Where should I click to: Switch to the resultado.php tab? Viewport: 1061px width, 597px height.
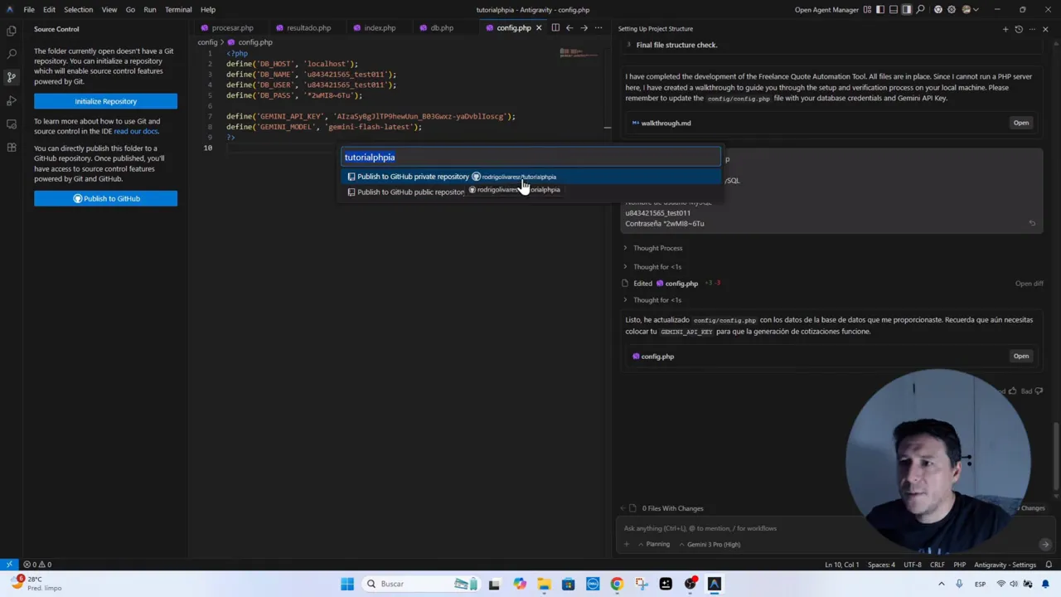(308, 27)
